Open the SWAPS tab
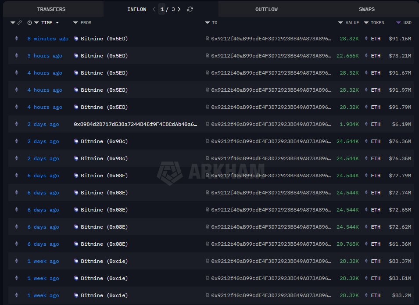419x305 pixels. coord(367,9)
